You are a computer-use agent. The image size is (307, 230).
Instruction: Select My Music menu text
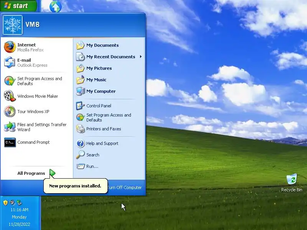pos(96,80)
